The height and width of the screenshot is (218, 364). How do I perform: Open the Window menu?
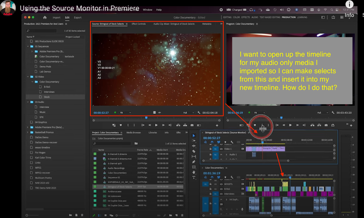point(148,10)
